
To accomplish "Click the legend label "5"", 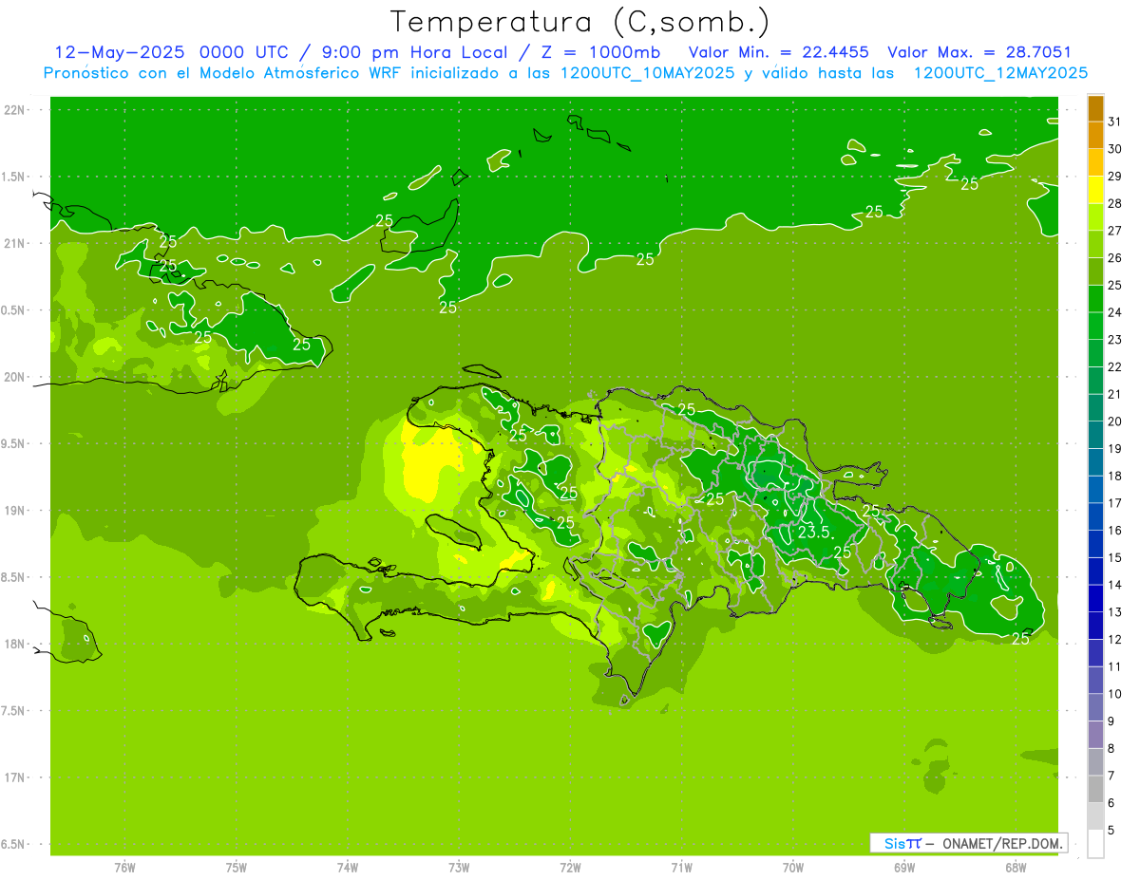I will pos(1111,831).
